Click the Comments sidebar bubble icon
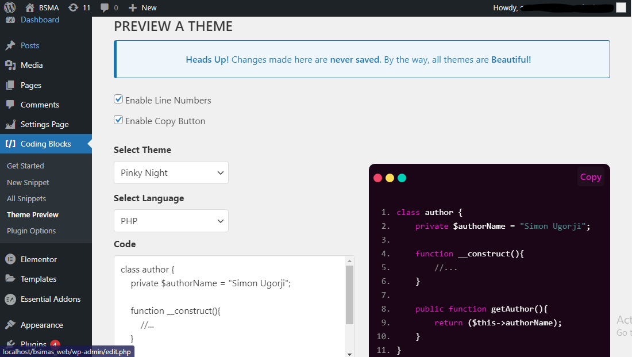Viewport: 632px width, 357px height. click(x=10, y=105)
